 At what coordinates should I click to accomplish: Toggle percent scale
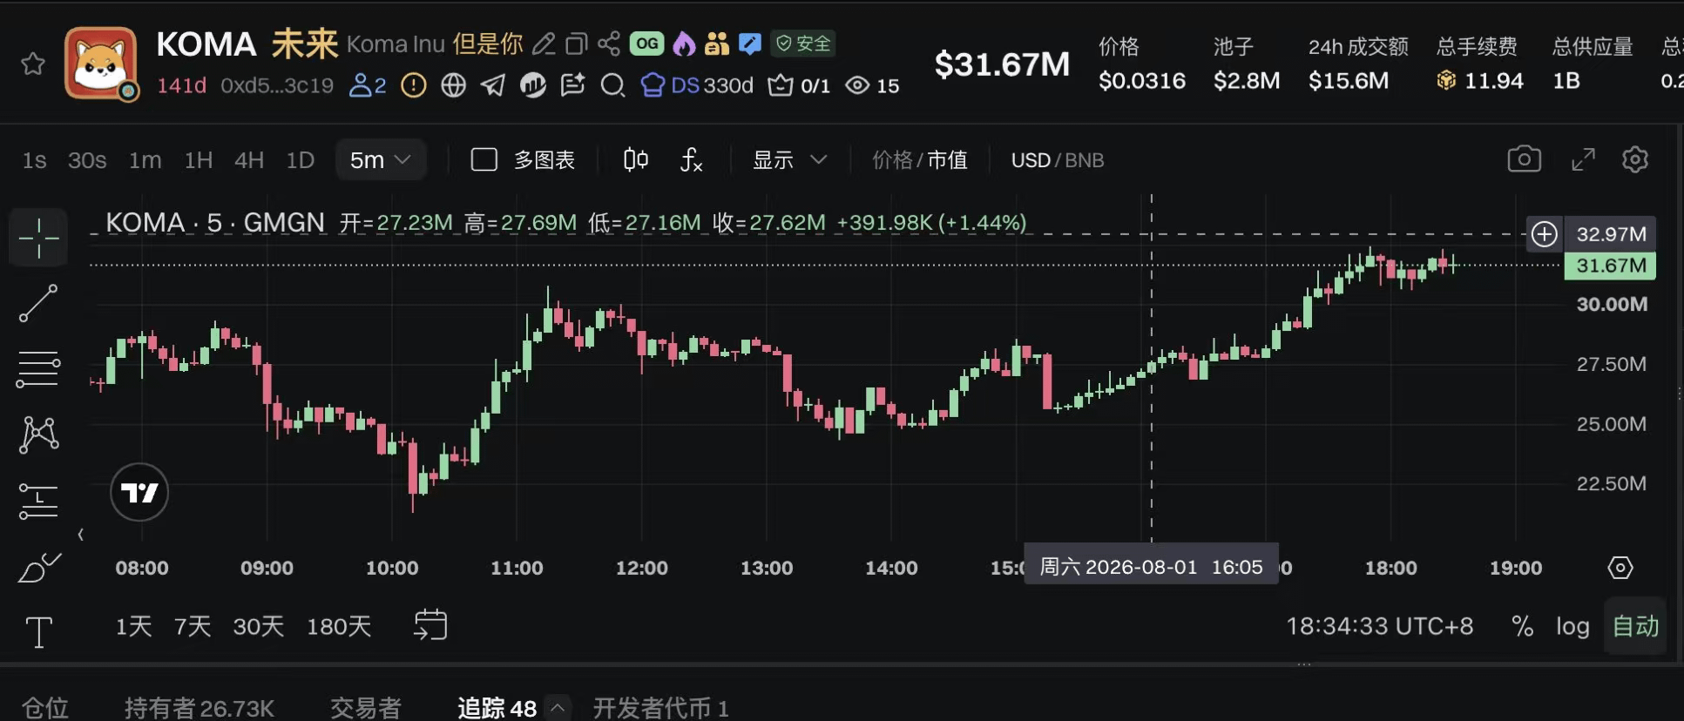pyautogui.click(x=1522, y=626)
